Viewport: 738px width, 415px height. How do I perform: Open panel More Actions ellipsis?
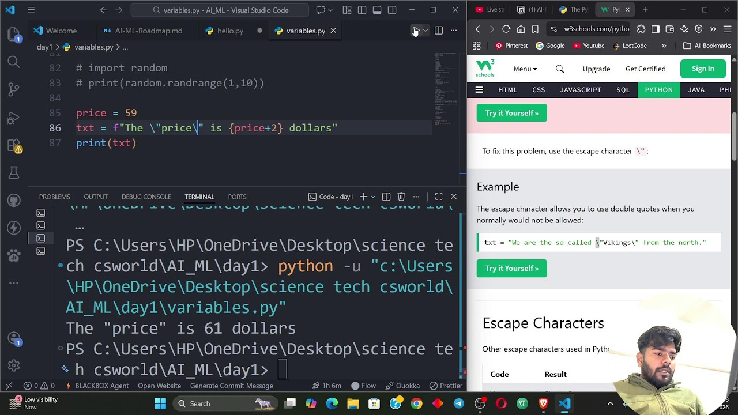(x=416, y=197)
